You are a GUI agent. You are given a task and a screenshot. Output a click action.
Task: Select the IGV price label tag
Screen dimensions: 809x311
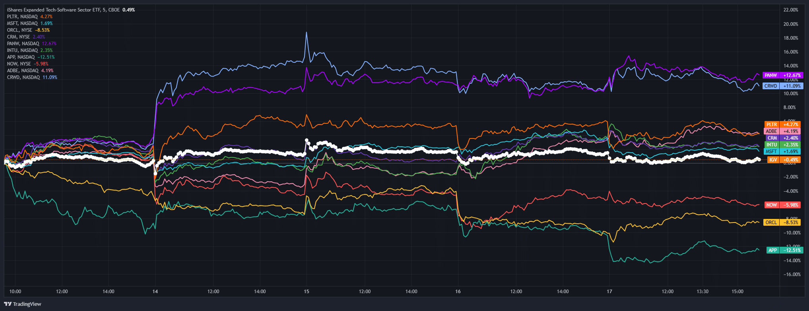point(784,160)
